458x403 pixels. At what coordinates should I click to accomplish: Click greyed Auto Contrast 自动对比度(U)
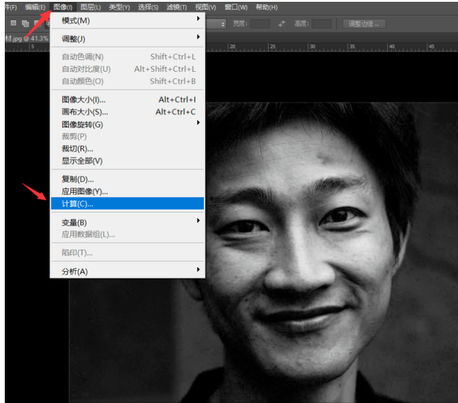coord(127,69)
